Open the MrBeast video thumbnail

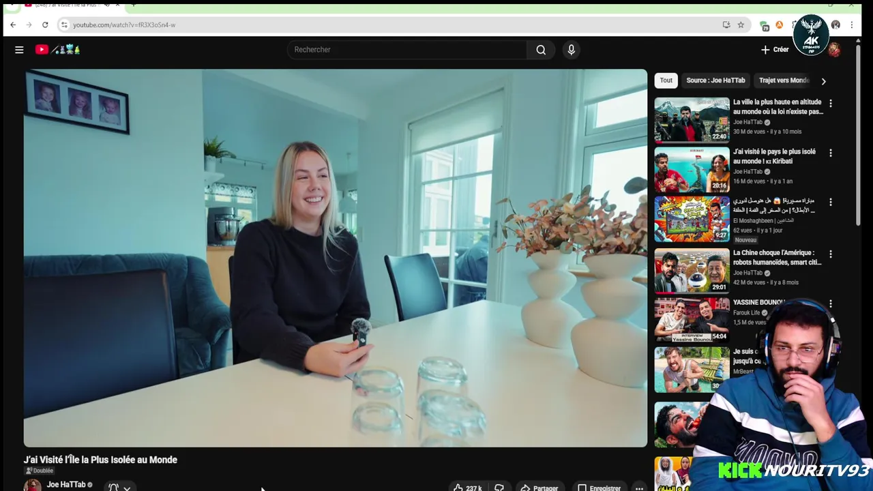692,370
